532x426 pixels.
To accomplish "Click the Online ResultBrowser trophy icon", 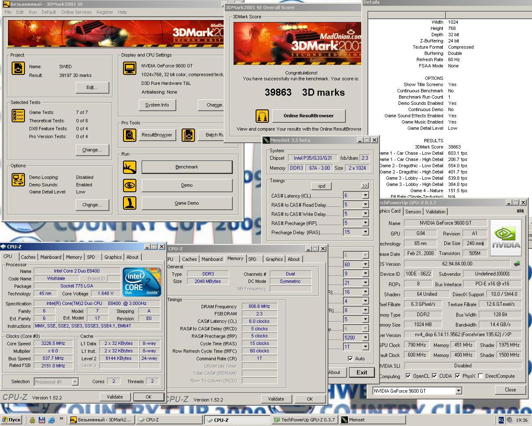I will pos(262,116).
